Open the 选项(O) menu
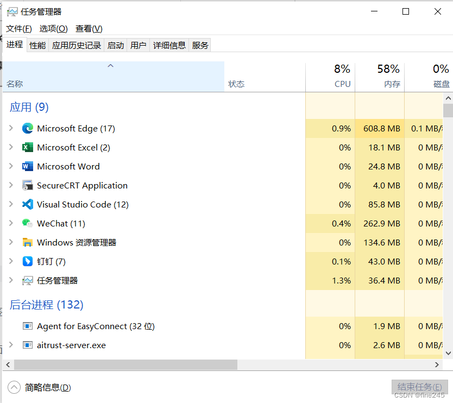The width and height of the screenshot is (453, 403). [53, 29]
